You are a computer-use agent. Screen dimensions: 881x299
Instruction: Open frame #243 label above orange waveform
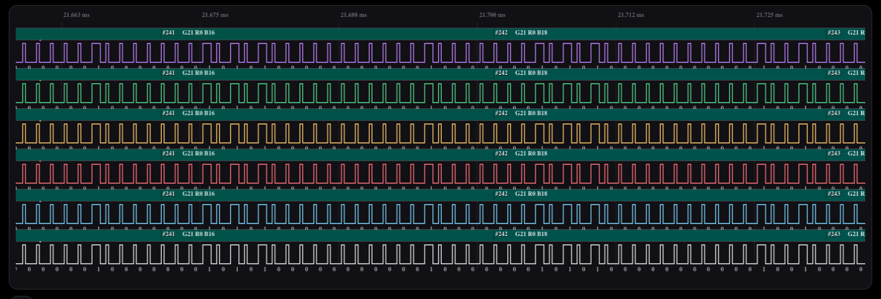[x=846, y=113]
